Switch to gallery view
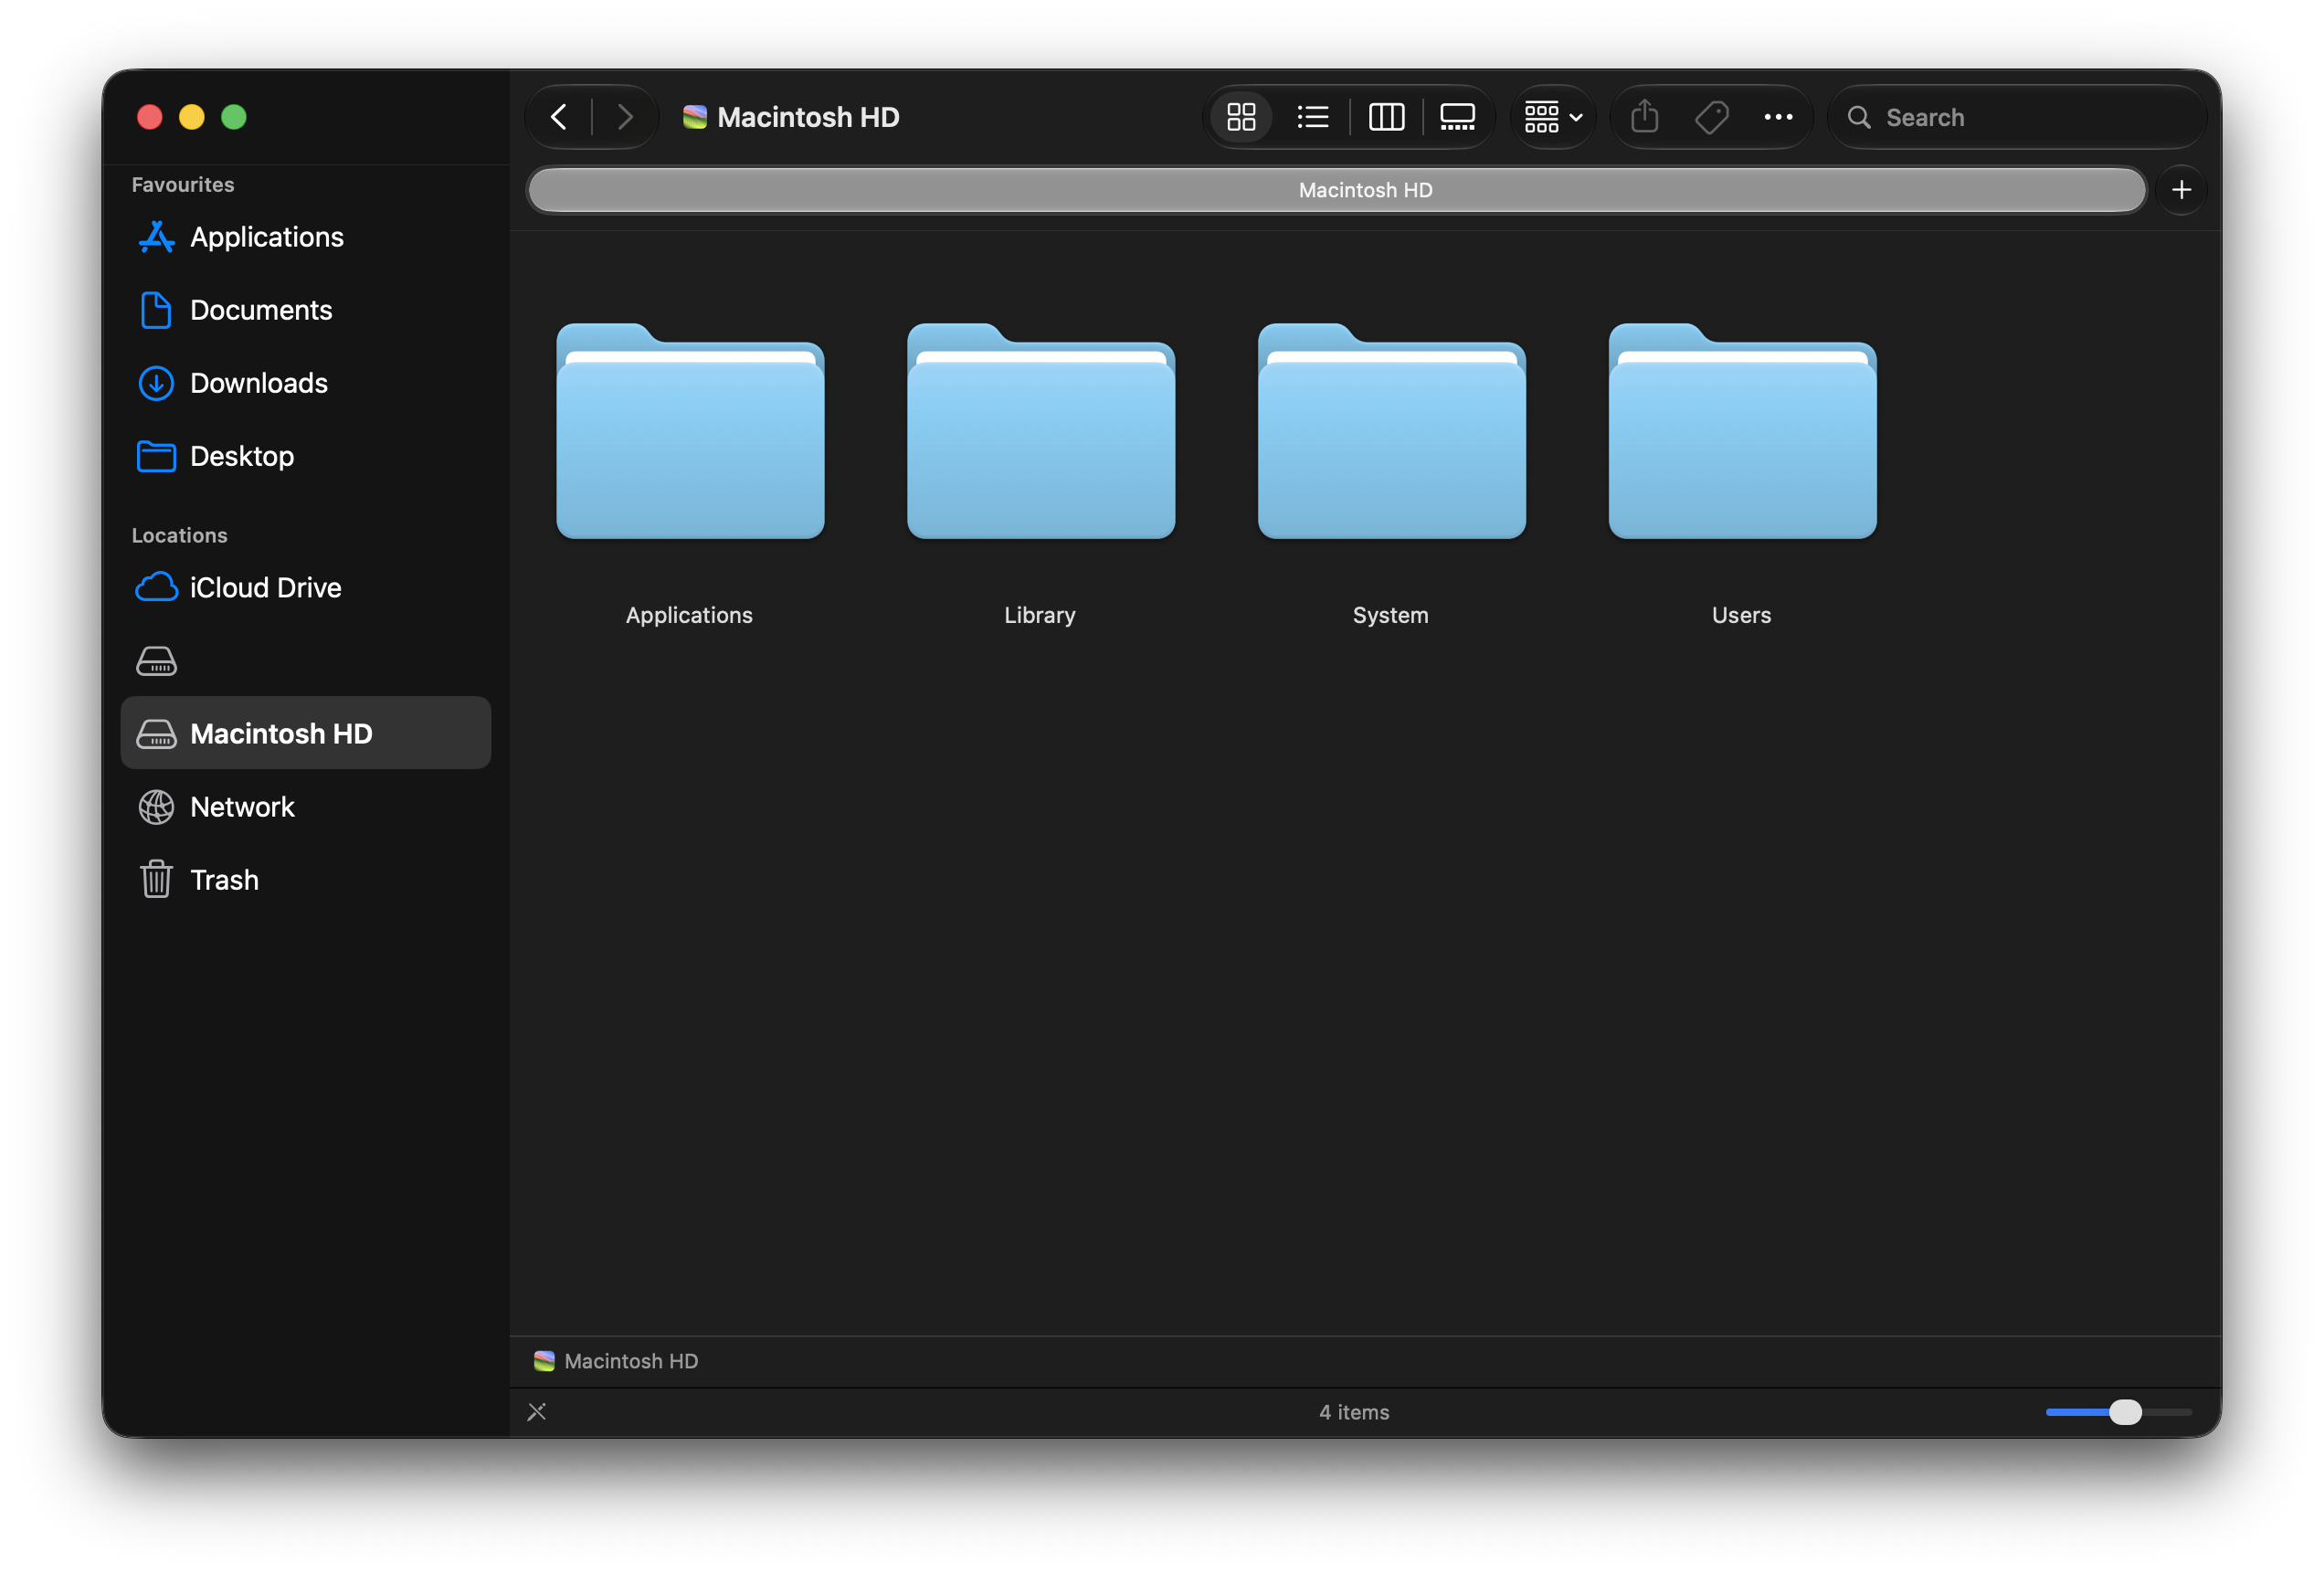This screenshot has width=2324, height=1573. click(1457, 117)
